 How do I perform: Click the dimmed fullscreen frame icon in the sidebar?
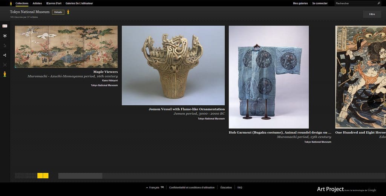(5, 65)
